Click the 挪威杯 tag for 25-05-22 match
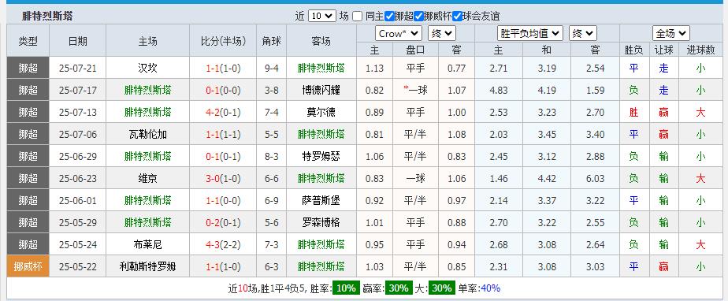This screenshot has width=728, height=301. [28, 266]
